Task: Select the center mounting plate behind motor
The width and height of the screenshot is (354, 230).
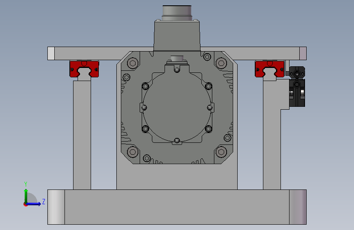Action: [x=177, y=176]
